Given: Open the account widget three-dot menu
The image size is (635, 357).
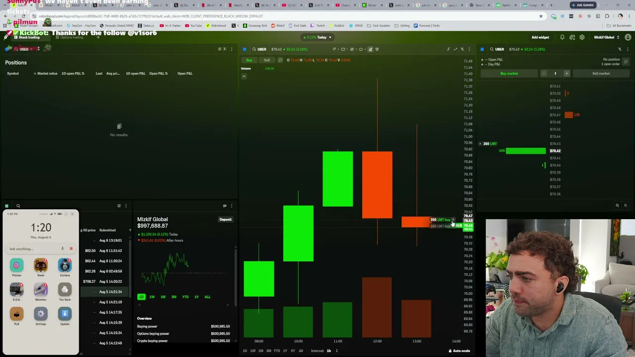Looking at the screenshot, I should point(231,206).
